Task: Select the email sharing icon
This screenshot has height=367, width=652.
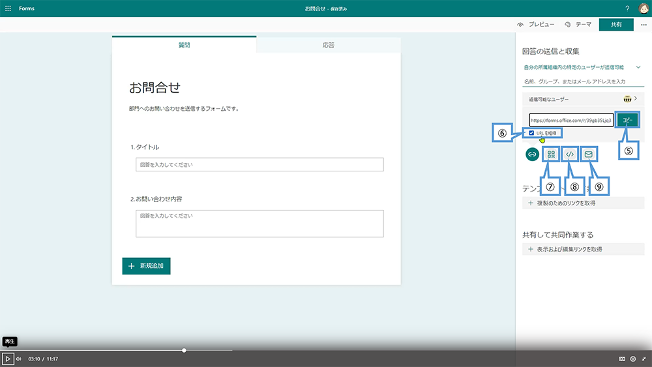Action: coord(588,154)
